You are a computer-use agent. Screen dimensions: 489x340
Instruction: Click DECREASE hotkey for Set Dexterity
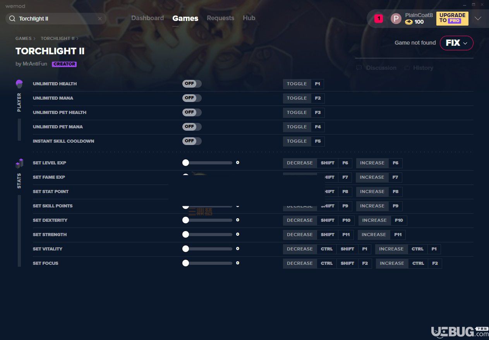tap(300, 220)
